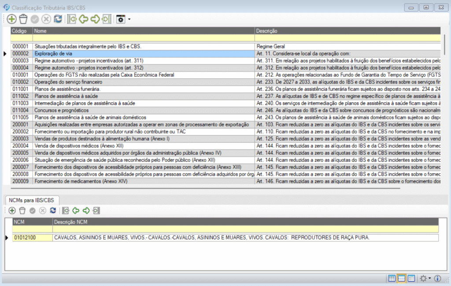Switch to form view mode in the status bar
Screen dimensions: 451x286
[x=411, y=279]
